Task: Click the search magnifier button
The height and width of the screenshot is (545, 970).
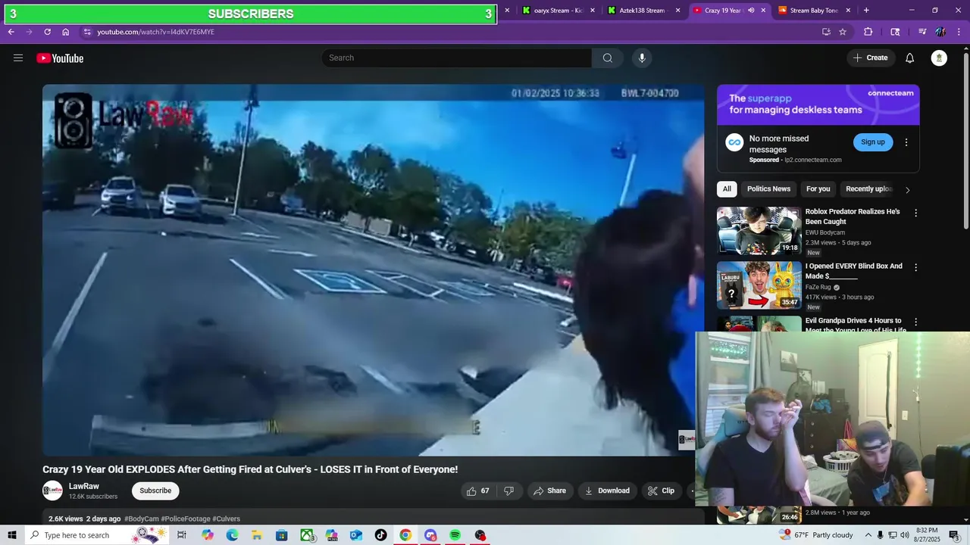Action: [x=608, y=58]
